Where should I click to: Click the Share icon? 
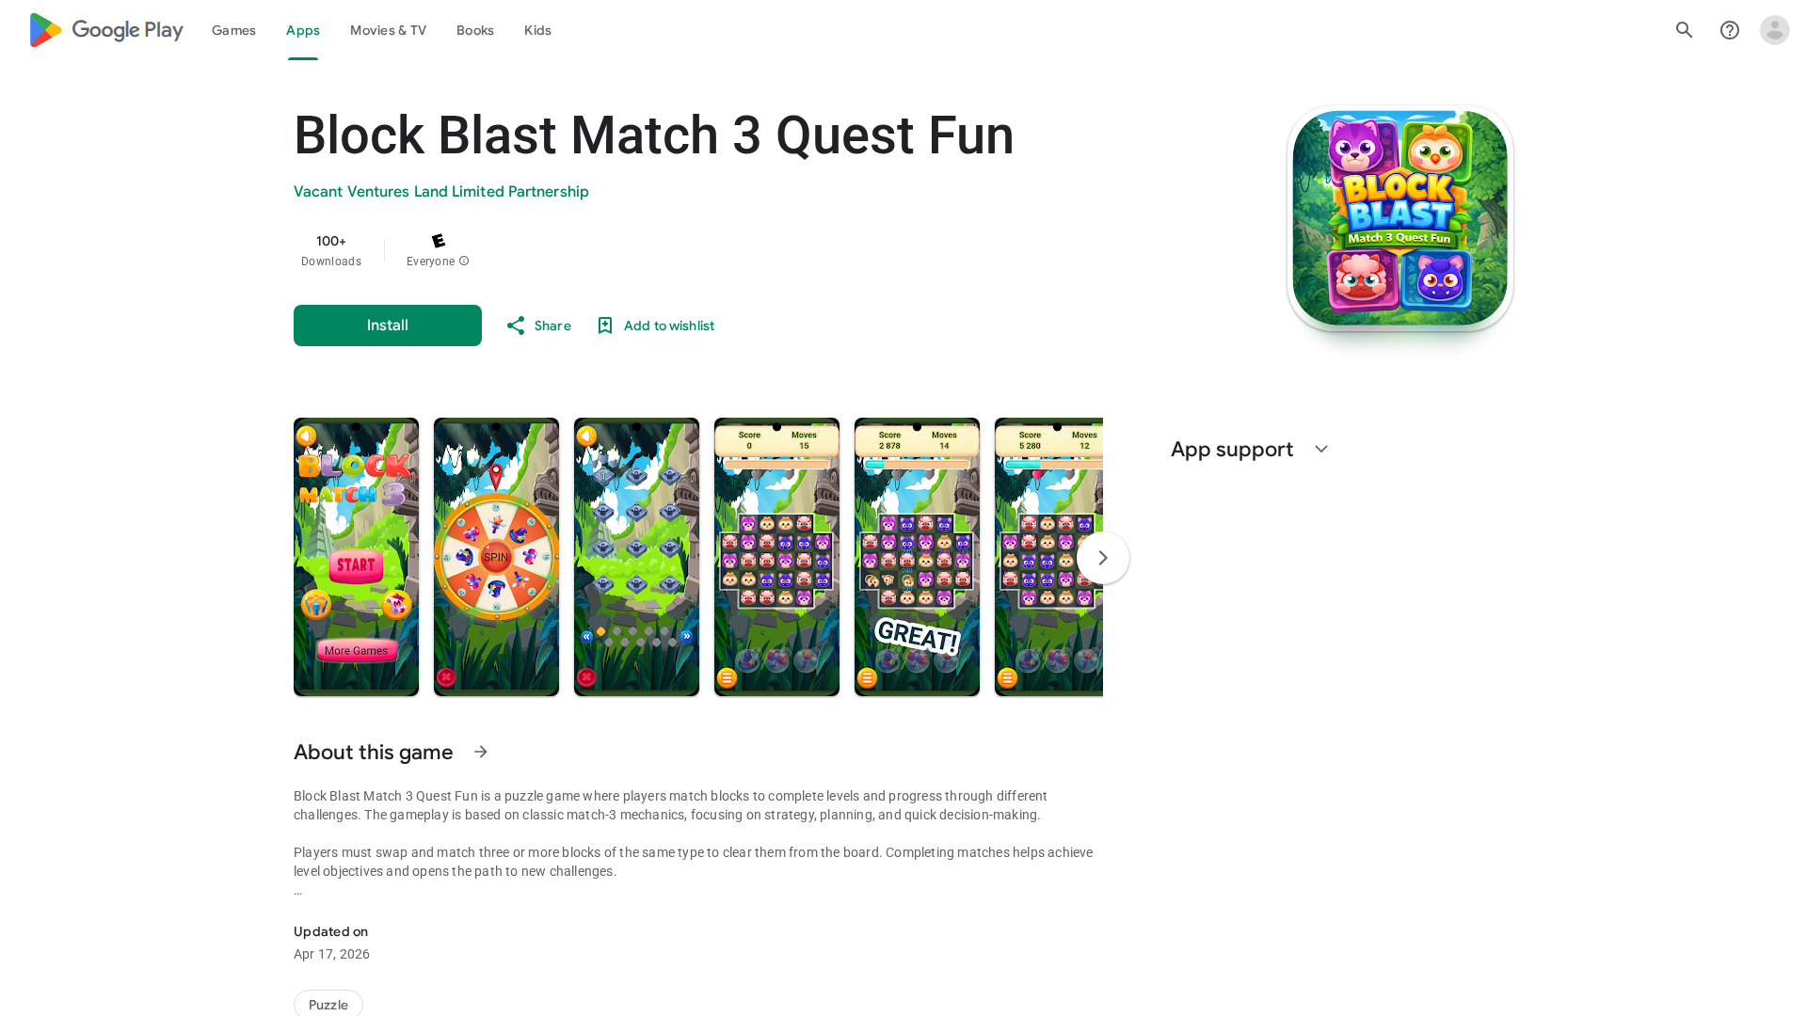(515, 325)
